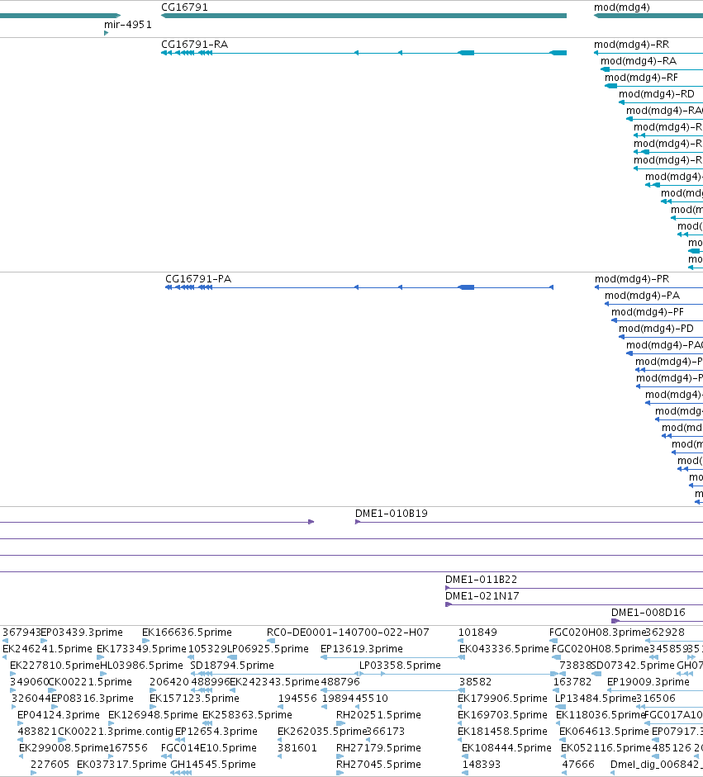Open the DME1-021N17 BAC label

(x=482, y=596)
